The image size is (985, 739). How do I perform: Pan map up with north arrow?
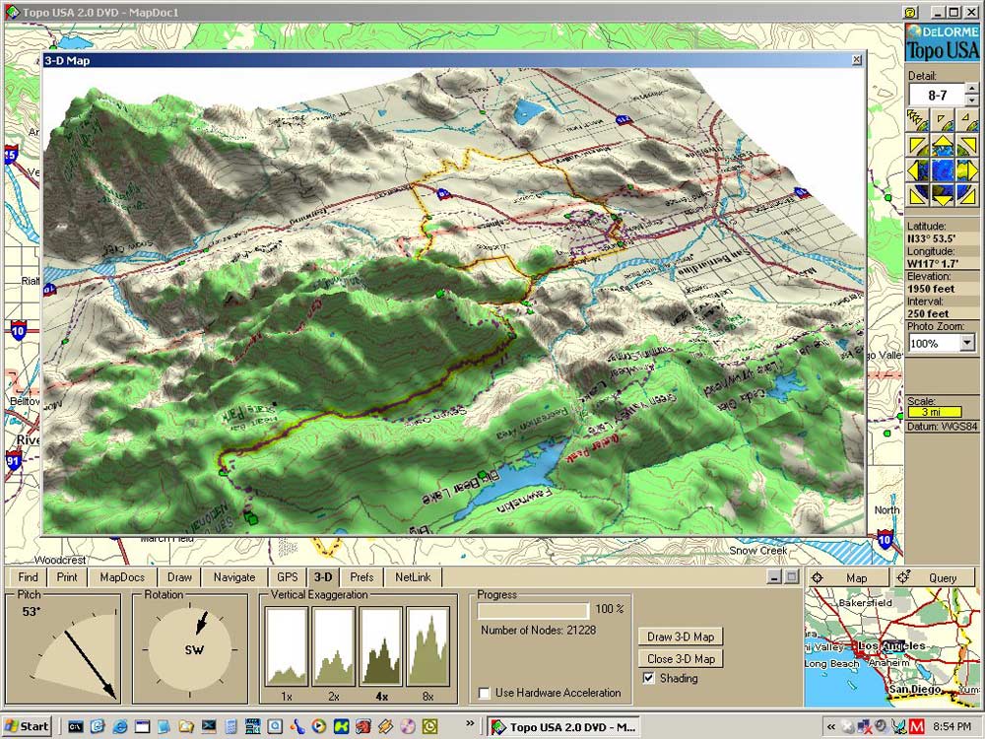tap(943, 147)
